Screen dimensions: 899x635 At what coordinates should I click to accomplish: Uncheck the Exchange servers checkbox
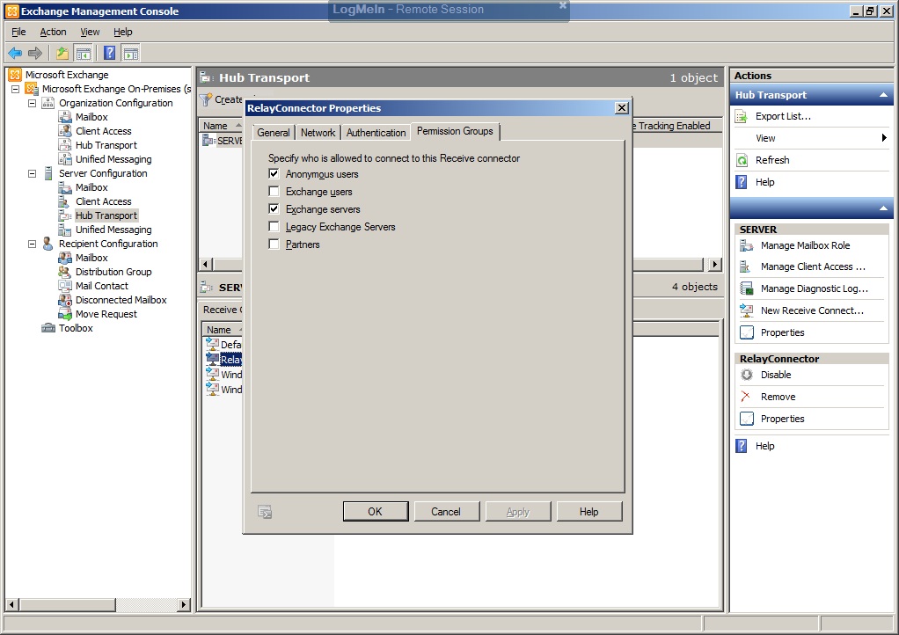tap(274, 208)
